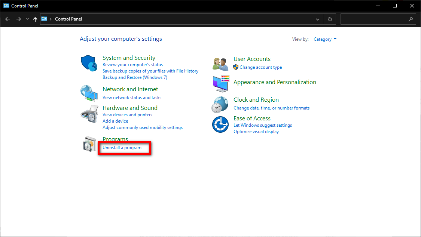
Task: Open Ease of Access category
Action: (x=252, y=118)
